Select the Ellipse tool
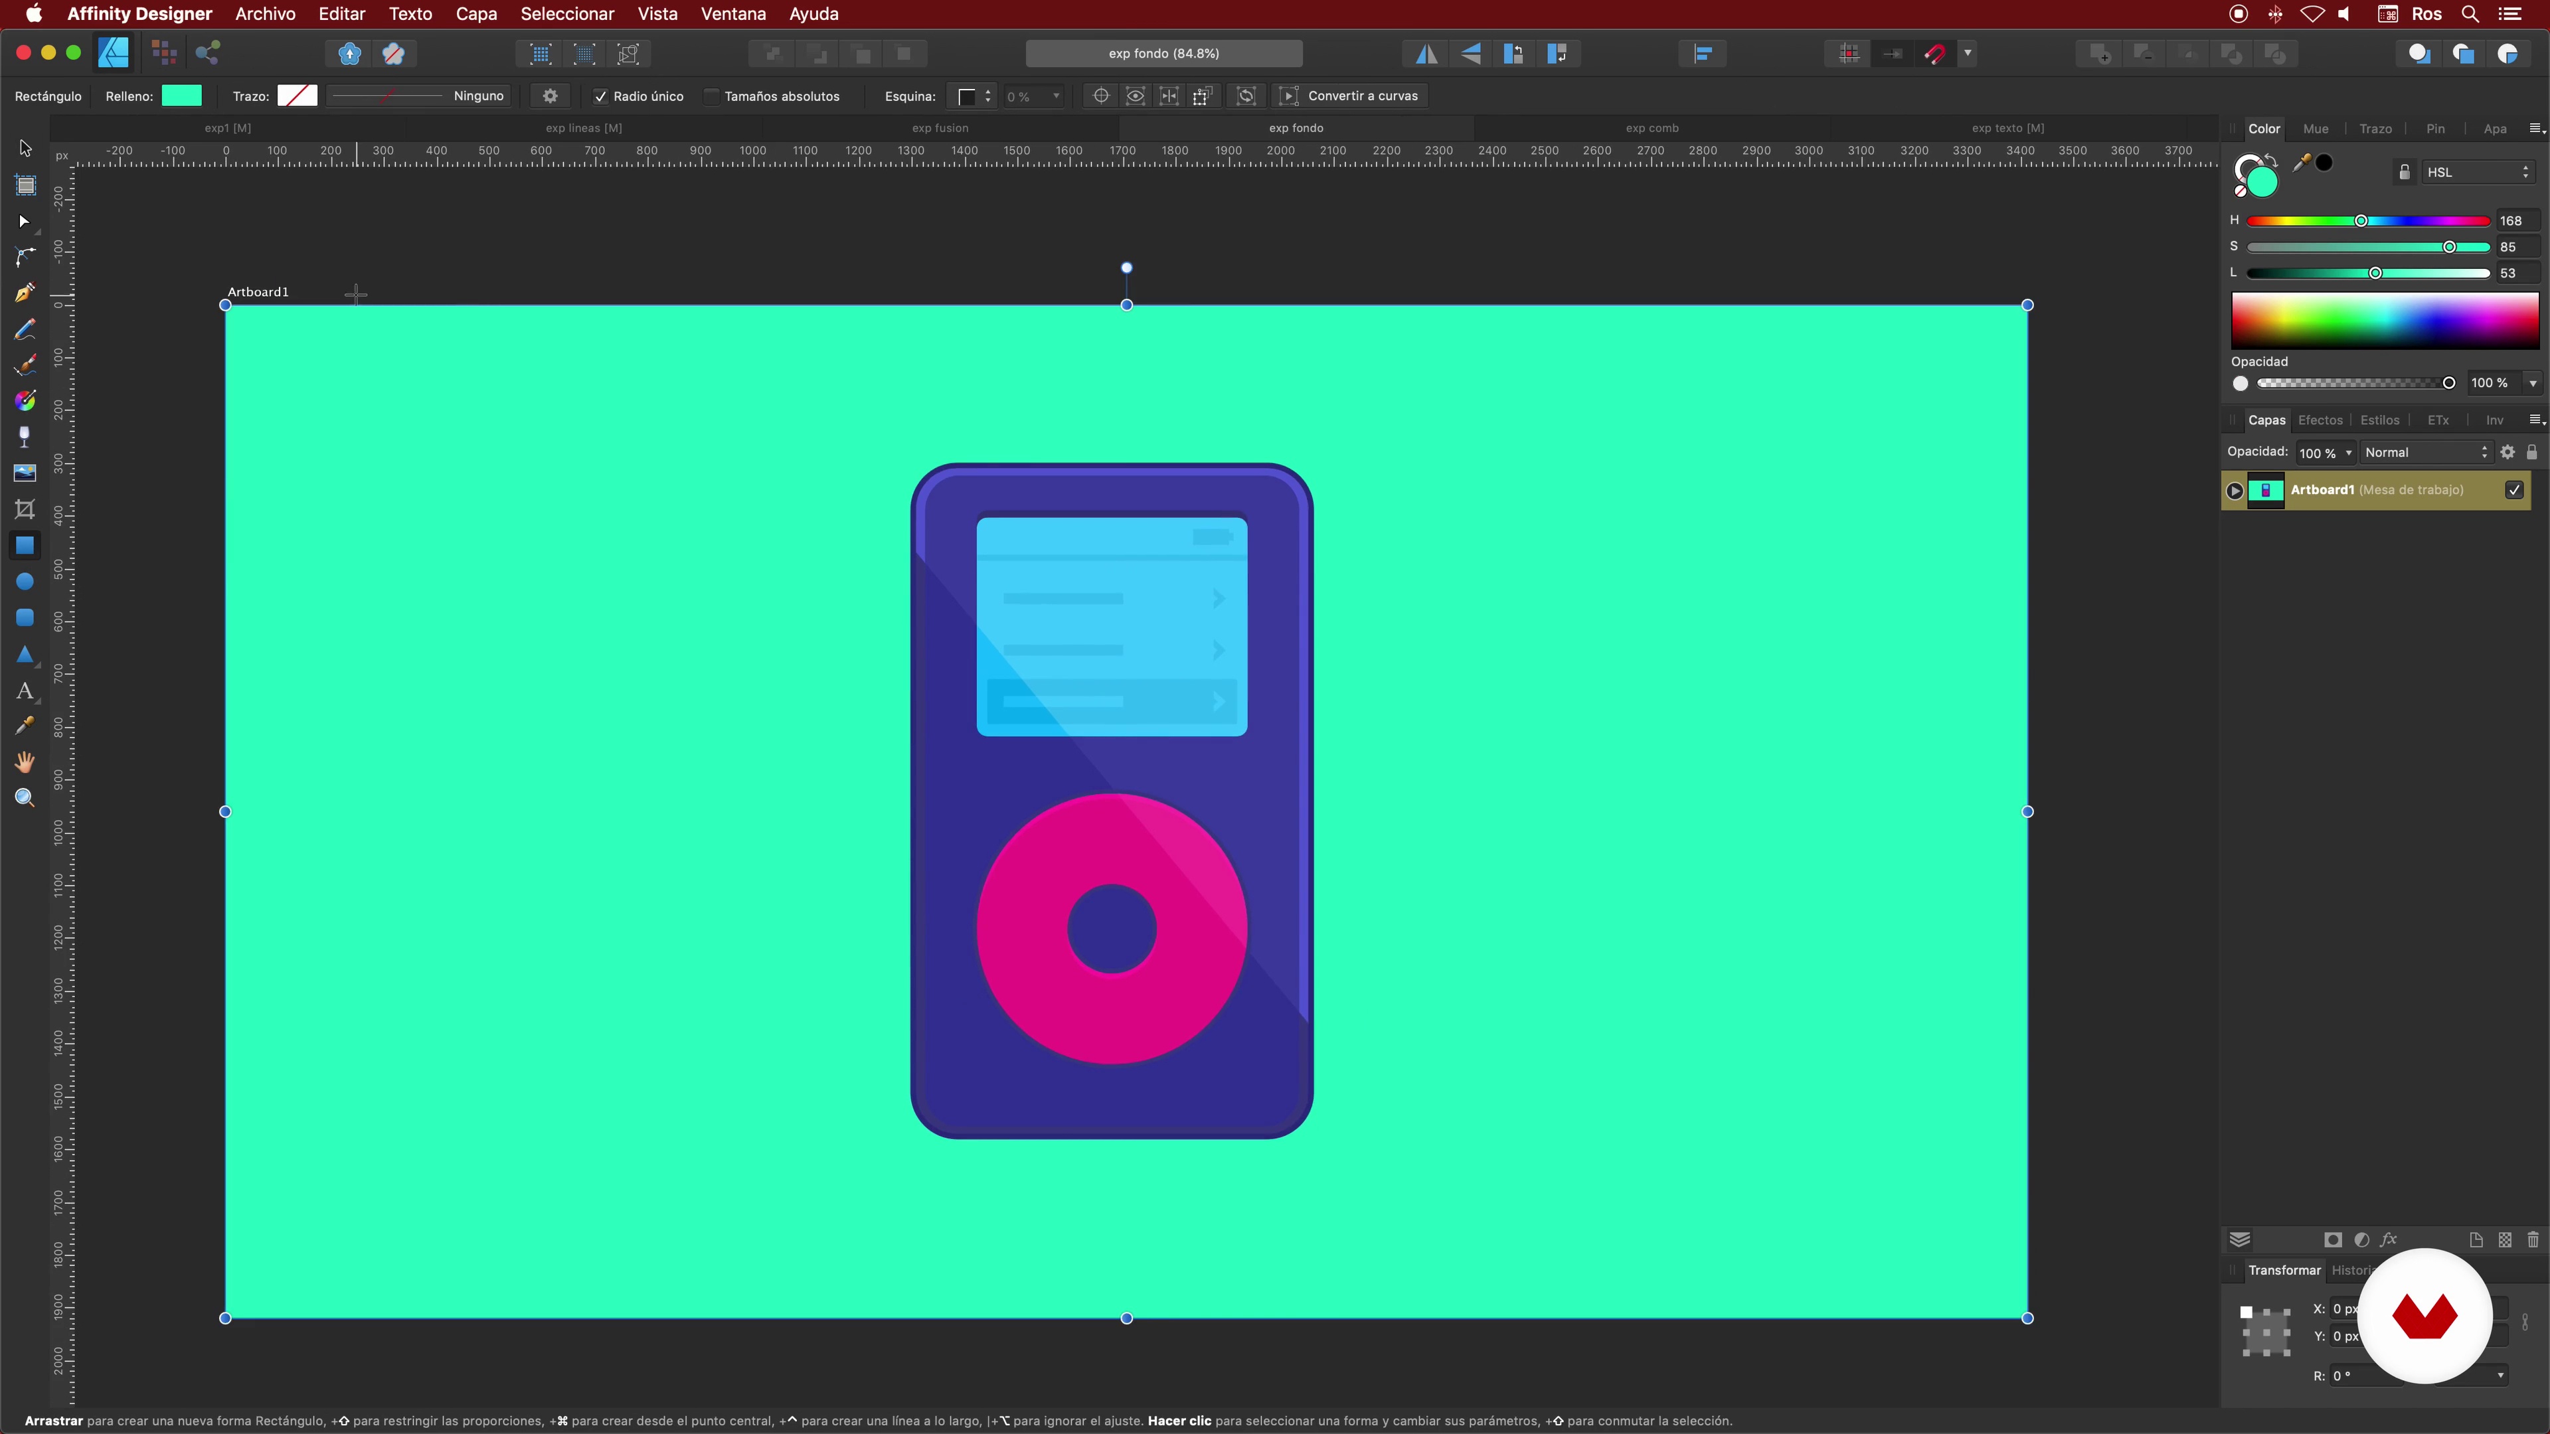 pyautogui.click(x=25, y=582)
